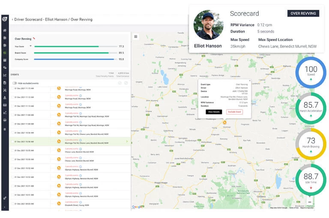Select the Over Revving scorecard tag
This screenshot has width=329, height=218.
click(303, 13)
